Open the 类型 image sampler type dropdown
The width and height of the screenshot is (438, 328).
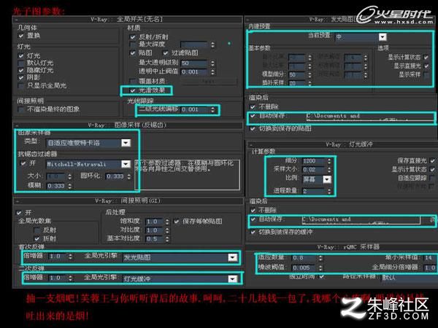126,143
